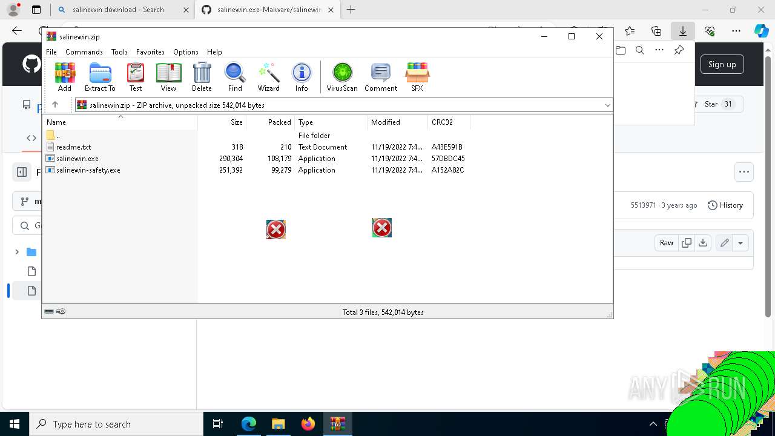Sort files by Size column header

pos(222,122)
